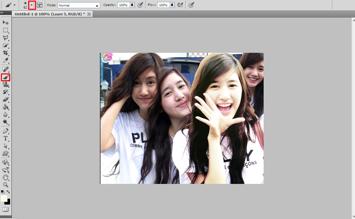Select the Custom Shape tool
This screenshot has height=219, width=355.
pos(6,153)
